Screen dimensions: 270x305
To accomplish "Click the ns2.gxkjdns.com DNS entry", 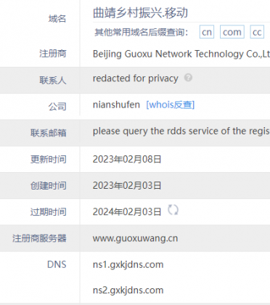I will pos(128,290).
